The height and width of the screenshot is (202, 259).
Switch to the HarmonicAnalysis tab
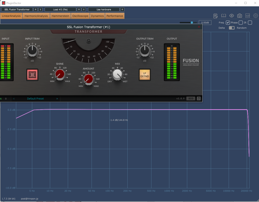point(36,16)
